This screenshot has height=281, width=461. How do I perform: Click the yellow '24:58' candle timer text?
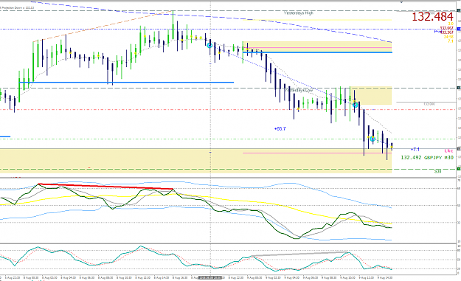point(448,37)
